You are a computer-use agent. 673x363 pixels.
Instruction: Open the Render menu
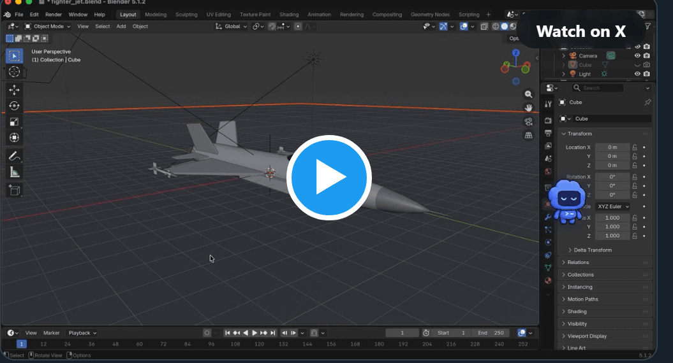[54, 15]
